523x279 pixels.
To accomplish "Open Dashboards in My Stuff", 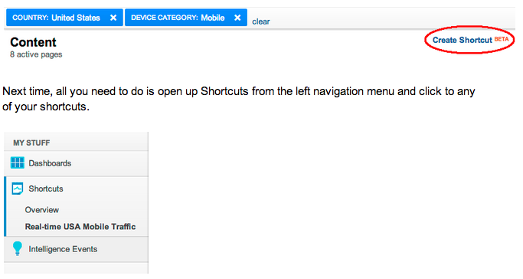I will click(50, 163).
